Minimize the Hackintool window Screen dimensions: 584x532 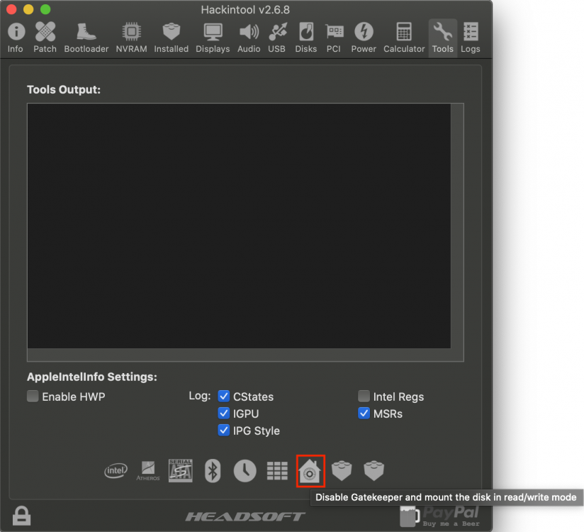coord(28,9)
